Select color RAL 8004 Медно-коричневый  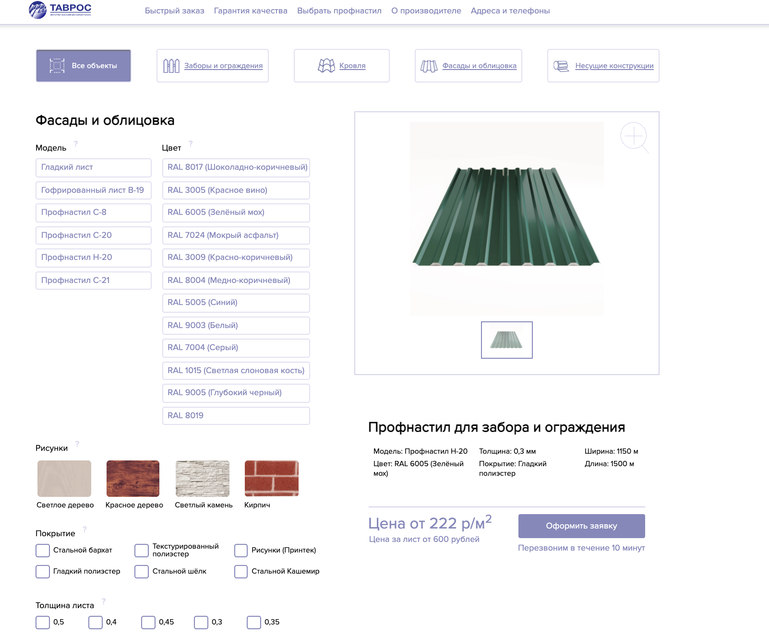236,281
